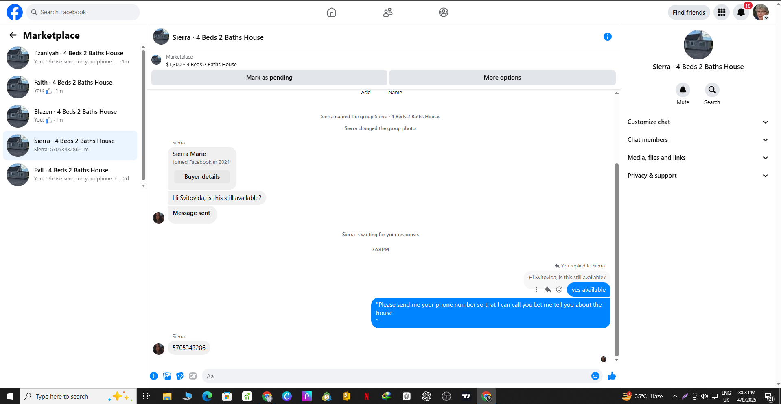Open conversation information blue icon
The height and width of the screenshot is (404, 781).
pyautogui.click(x=608, y=37)
